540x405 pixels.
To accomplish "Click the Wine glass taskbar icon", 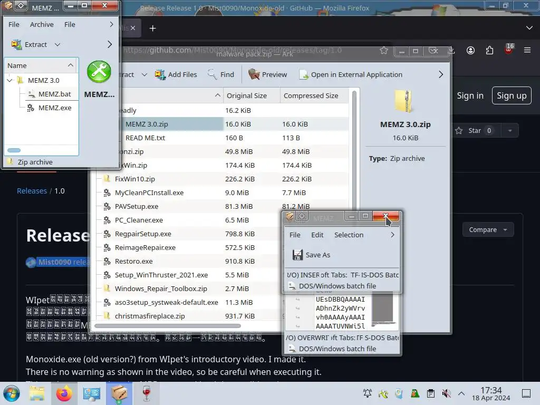I will tap(147, 393).
